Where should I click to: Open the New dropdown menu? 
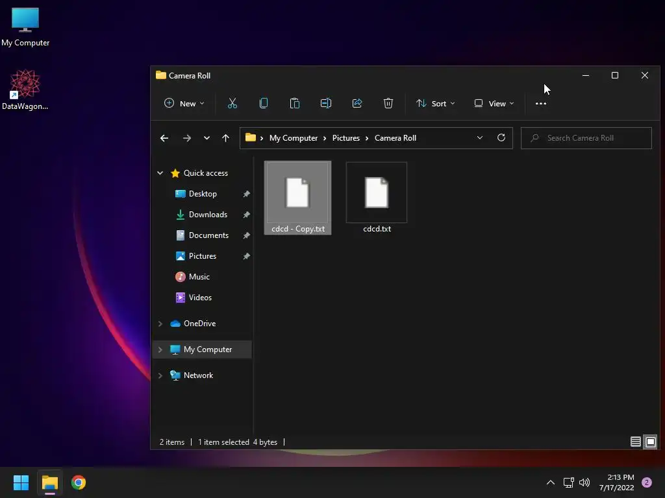[184, 103]
